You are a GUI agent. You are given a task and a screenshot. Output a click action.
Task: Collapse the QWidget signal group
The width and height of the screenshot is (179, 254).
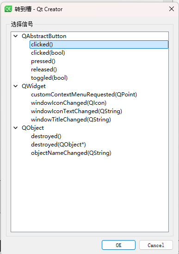coord(16,86)
